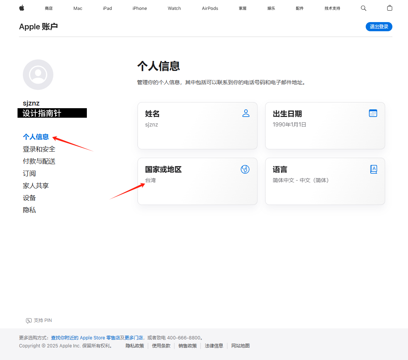Open the iPad menu item

point(107,8)
